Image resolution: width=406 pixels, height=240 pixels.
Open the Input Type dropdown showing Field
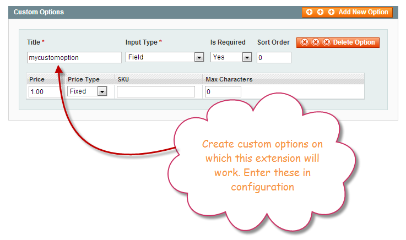tap(165, 57)
